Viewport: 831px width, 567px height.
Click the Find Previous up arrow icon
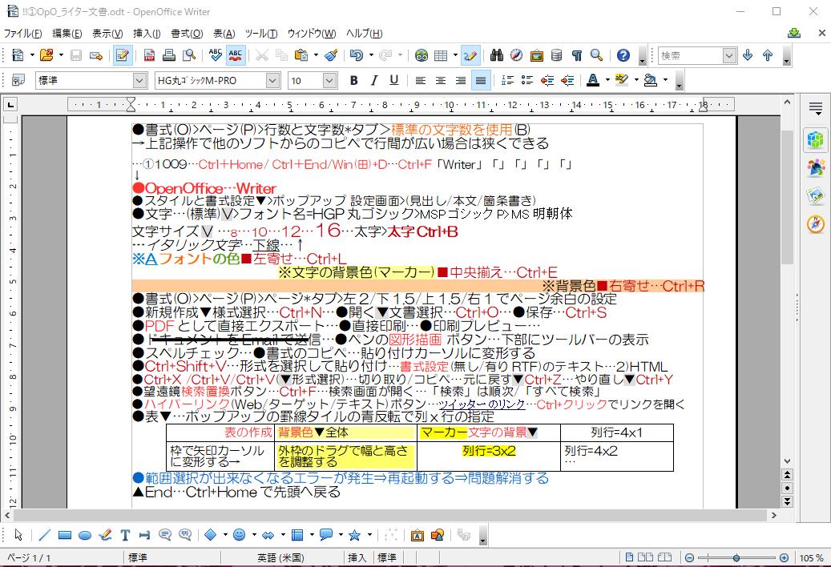coord(768,55)
